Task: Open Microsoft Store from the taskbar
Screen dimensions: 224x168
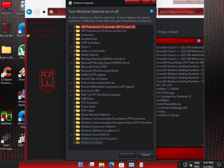Action: tap(121, 164)
